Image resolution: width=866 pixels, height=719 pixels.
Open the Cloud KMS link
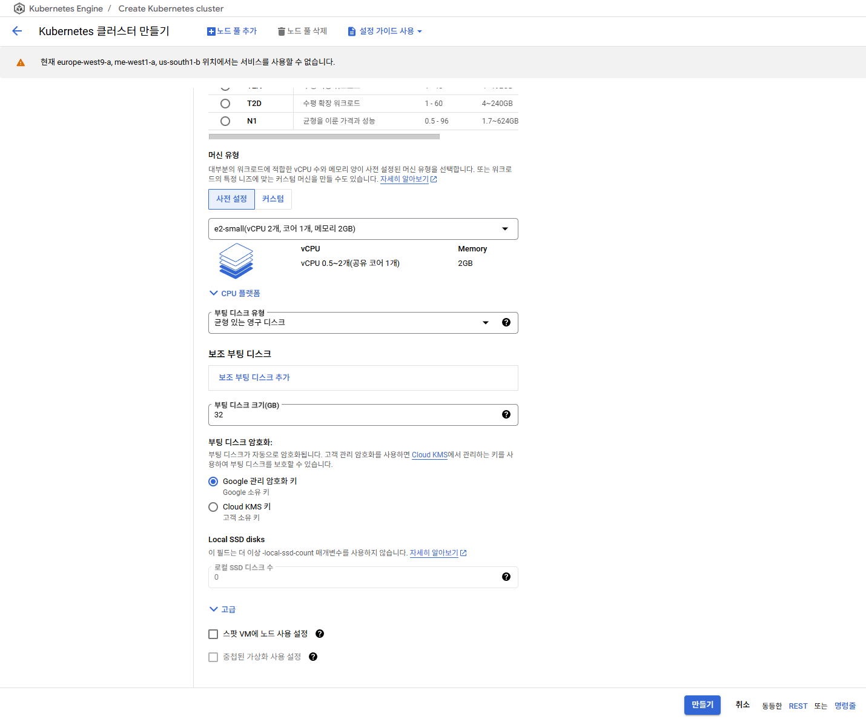(430, 455)
